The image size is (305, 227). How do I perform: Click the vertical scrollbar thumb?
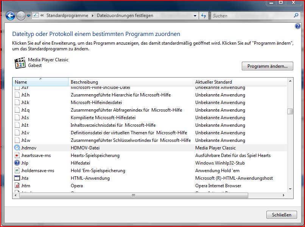pos(290,112)
